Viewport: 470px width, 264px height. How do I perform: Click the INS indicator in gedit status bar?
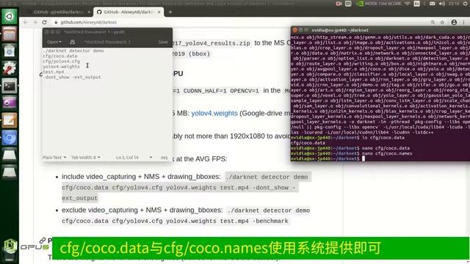pyautogui.click(x=164, y=158)
